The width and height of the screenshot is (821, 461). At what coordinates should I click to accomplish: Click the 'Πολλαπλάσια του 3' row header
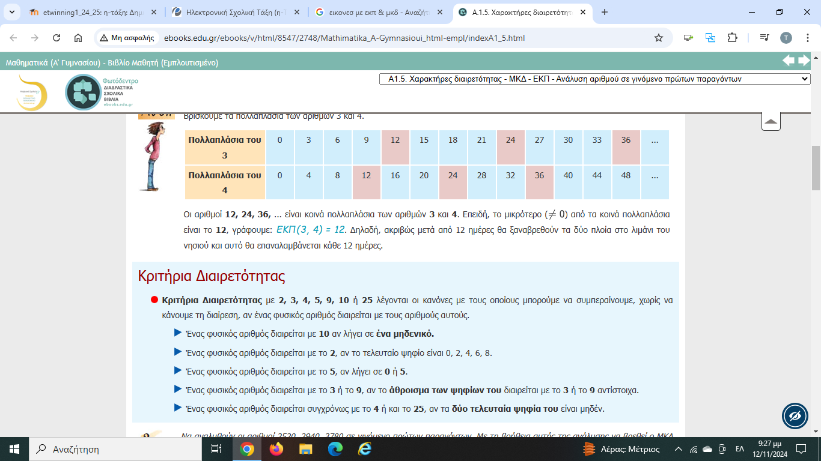tap(225, 147)
